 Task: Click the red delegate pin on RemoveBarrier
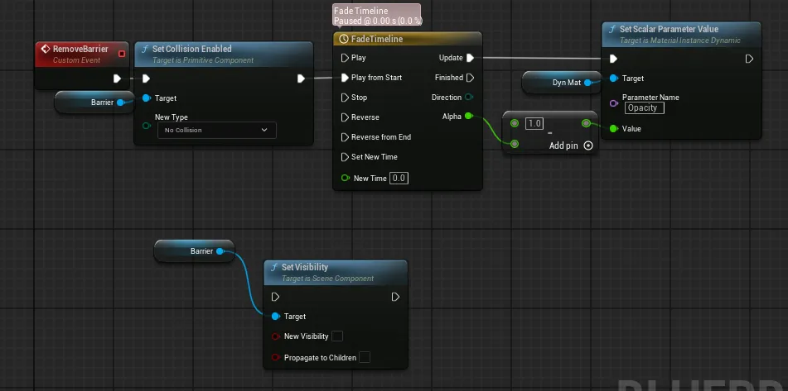coord(121,54)
